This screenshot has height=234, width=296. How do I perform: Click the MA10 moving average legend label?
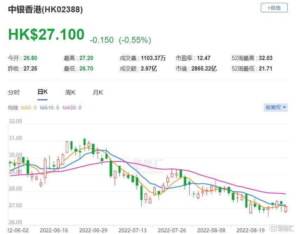[x=50, y=108]
